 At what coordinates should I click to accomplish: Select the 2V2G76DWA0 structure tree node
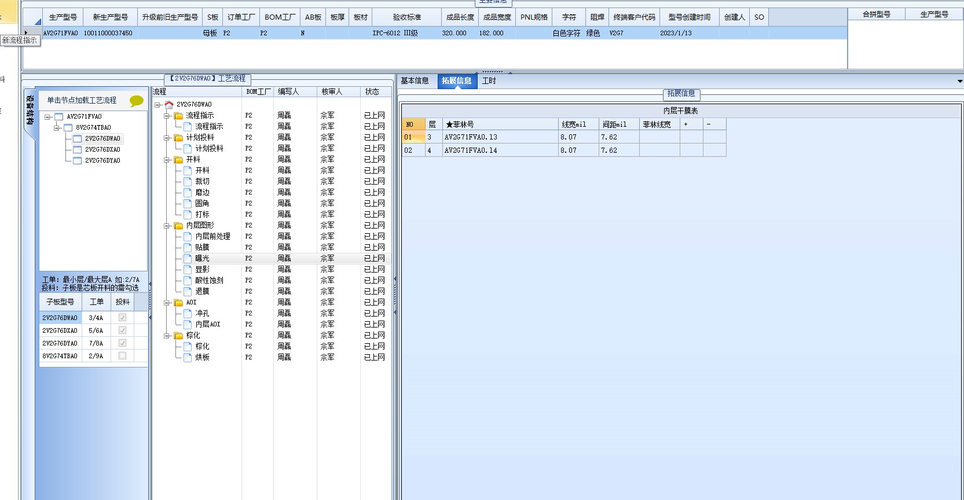102,139
